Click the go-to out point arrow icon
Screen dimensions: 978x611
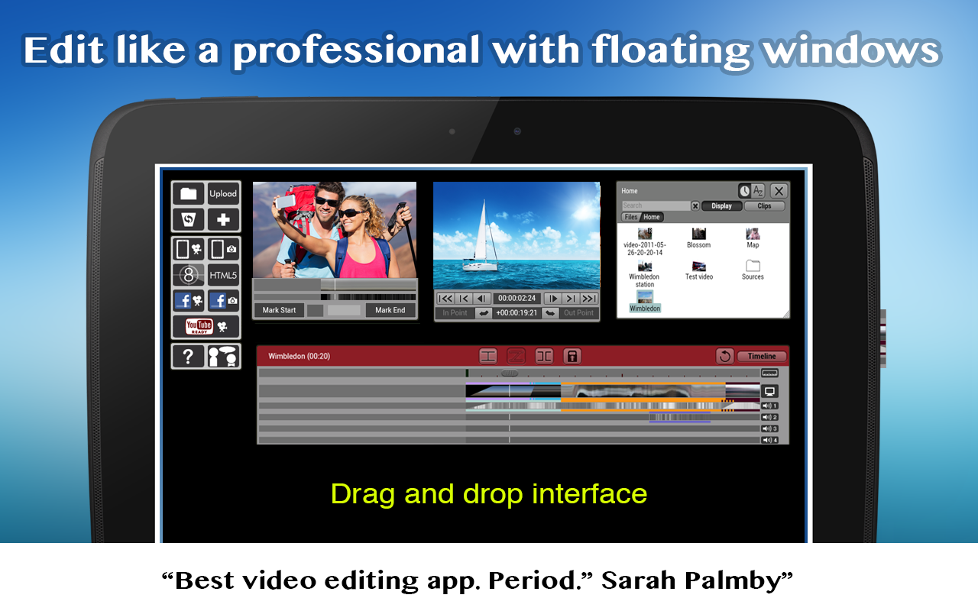[550, 313]
